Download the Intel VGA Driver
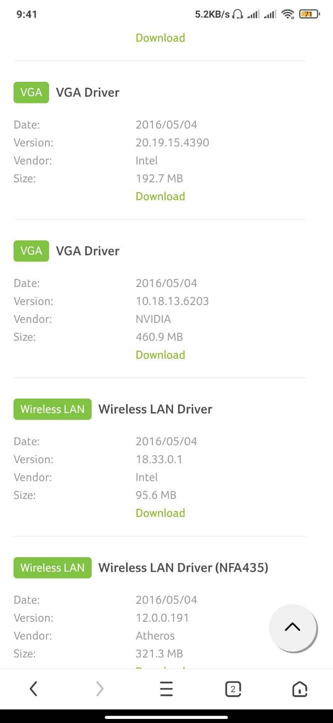Image resolution: width=333 pixels, height=723 pixels. [x=160, y=196]
